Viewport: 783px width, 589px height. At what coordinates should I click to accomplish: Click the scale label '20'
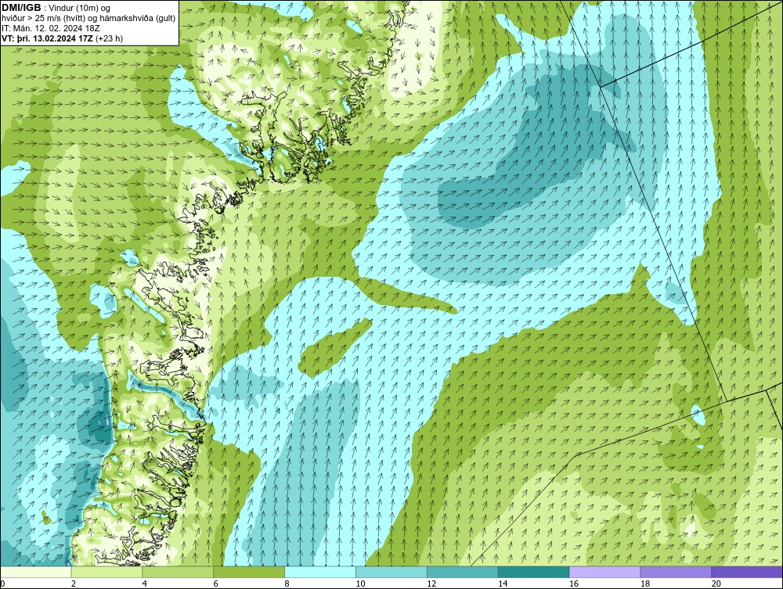pos(716,584)
